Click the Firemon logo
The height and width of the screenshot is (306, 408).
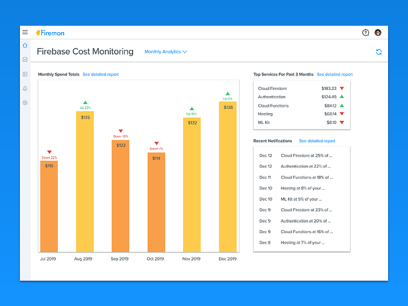click(50, 33)
